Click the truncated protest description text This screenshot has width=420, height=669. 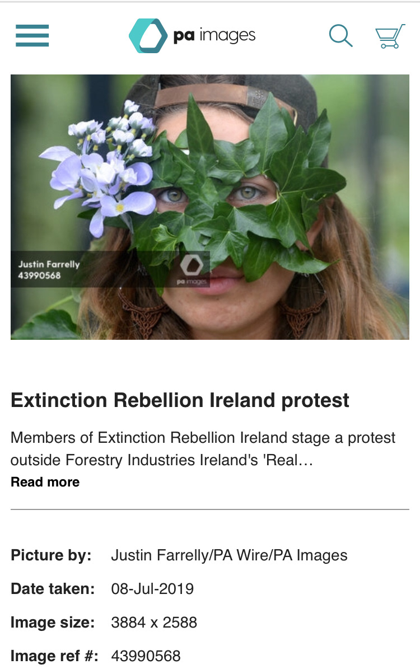click(203, 449)
